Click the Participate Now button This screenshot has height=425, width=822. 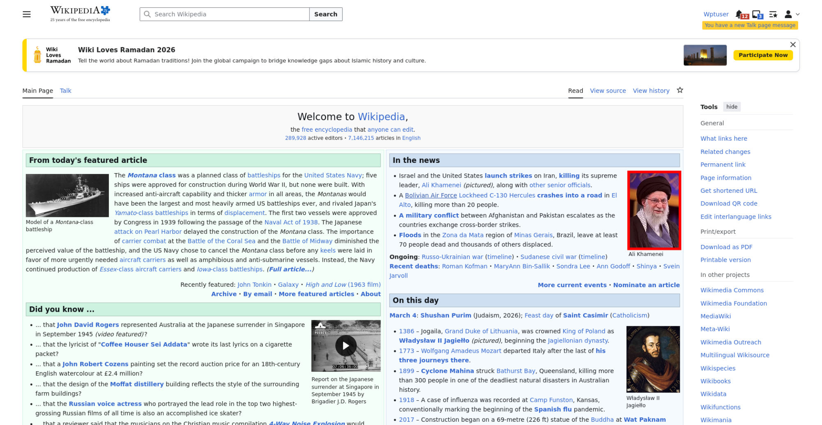tap(763, 55)
